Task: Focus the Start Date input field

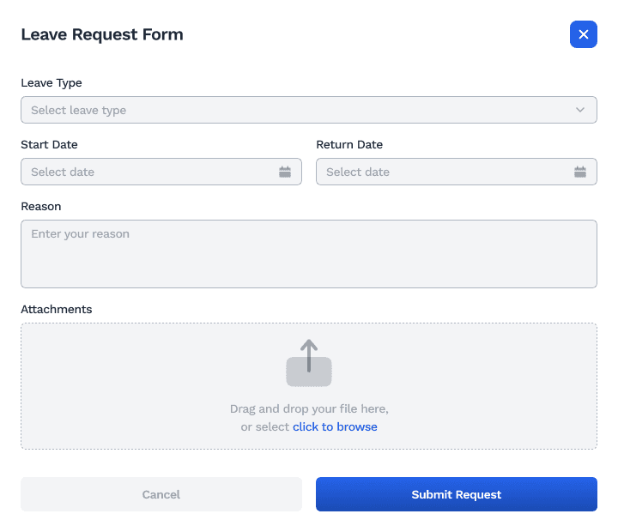Action: click(146, 172)
